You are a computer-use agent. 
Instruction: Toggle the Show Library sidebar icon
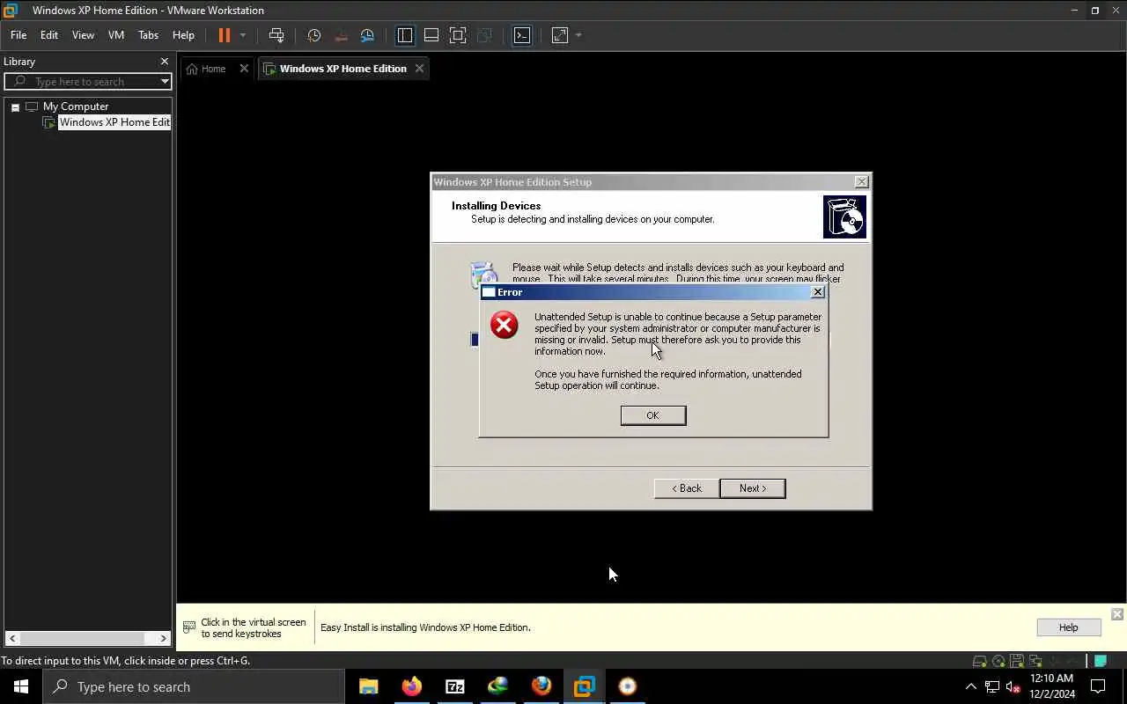pos(405,35)
